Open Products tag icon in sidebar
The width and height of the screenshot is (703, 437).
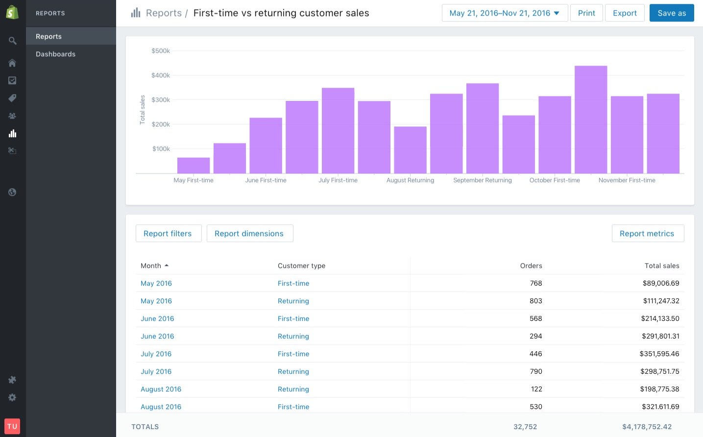coord(12,98)
